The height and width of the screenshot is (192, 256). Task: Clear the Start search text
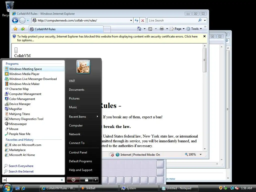(x=62, y=180)
